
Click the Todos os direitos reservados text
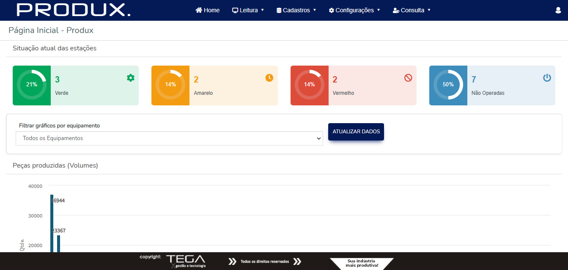pyautogui.click(x=265, y=262)
